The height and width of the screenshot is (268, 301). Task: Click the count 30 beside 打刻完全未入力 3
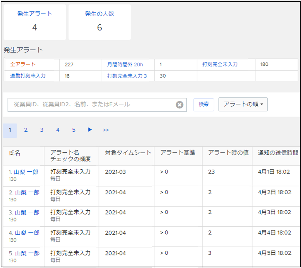pos(163,76)
